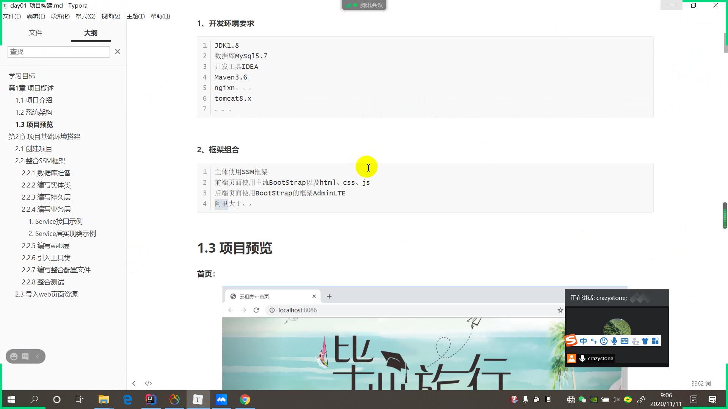
Task: Click the emoji face in floating toolbar
Action: 14,356
